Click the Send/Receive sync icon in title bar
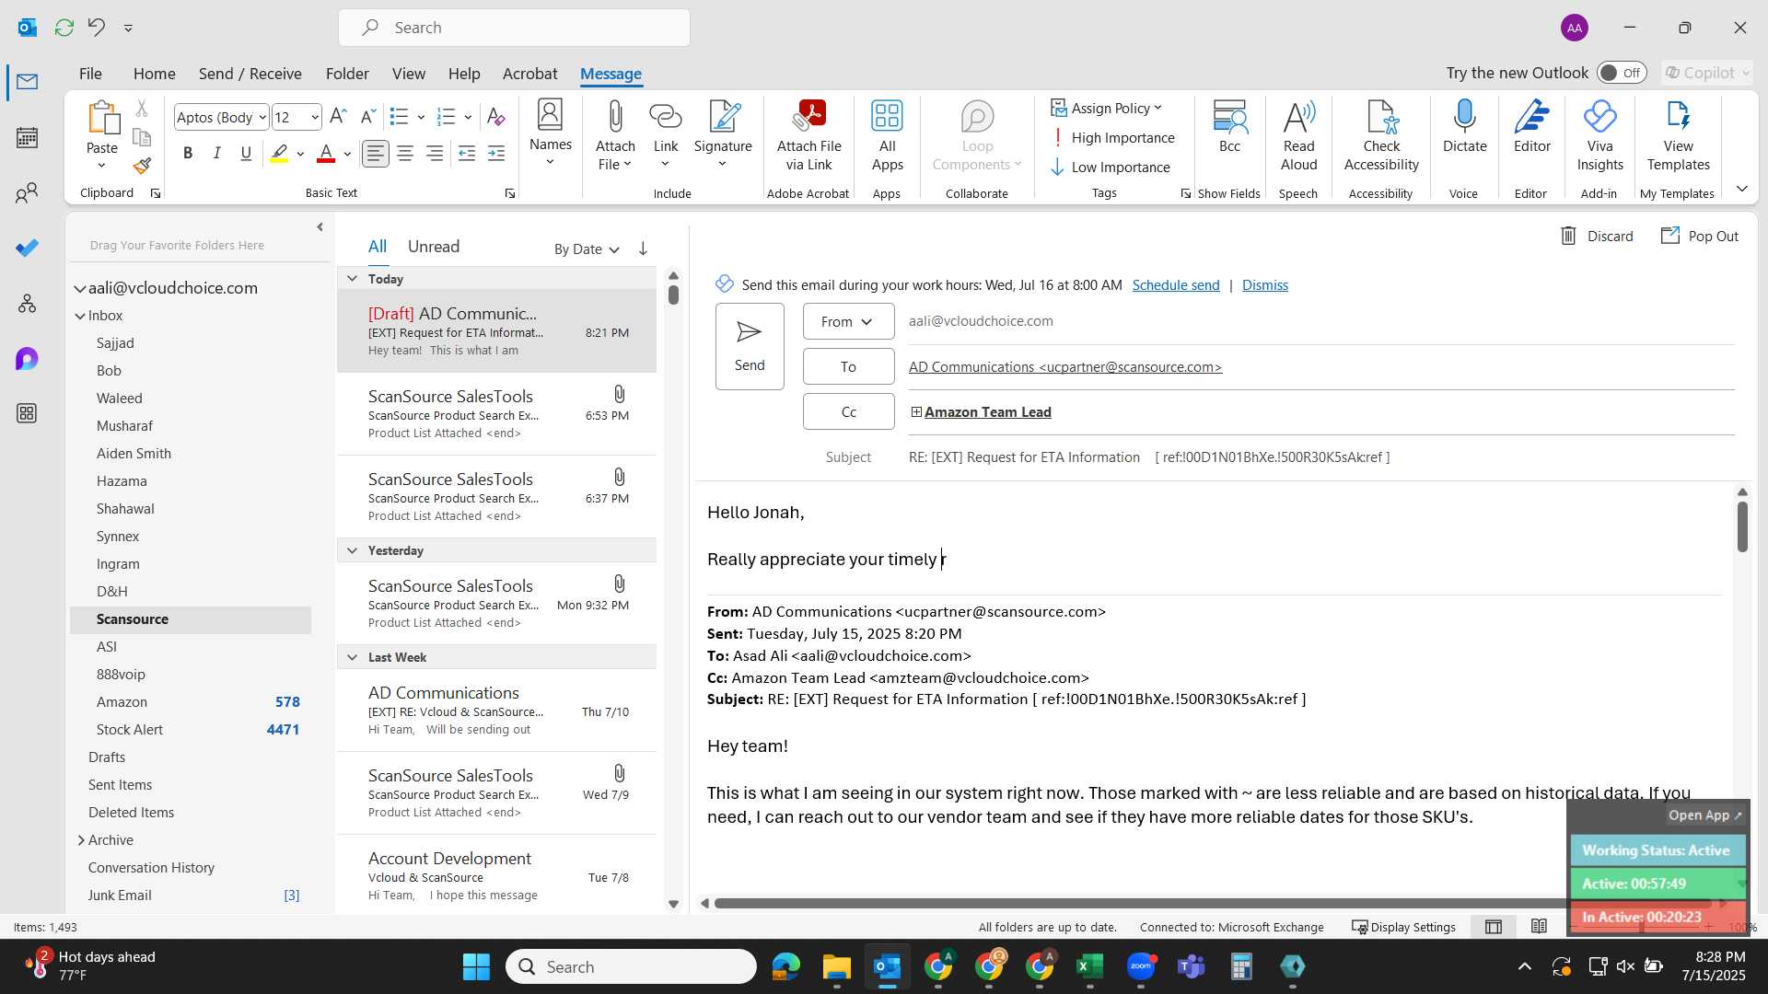The height and width of the screenshot is (994, 1768). click(x=64, y=28)
